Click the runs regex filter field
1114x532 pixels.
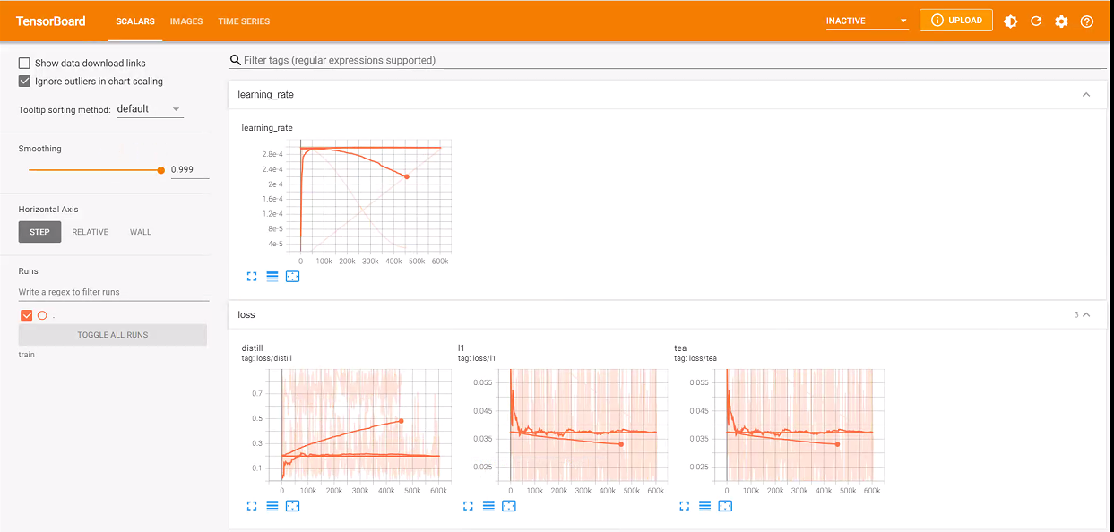[114, 292]
